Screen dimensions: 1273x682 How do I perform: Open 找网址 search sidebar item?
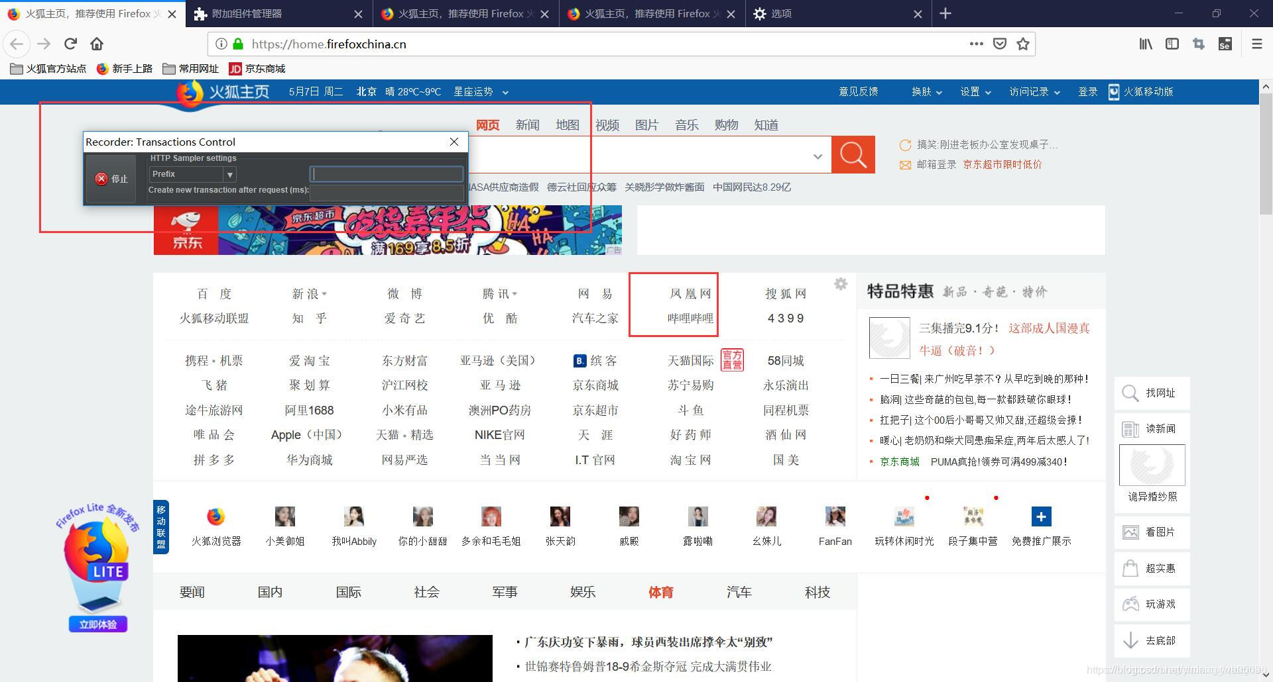click(1152, 393)
